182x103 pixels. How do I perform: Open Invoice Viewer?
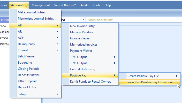coord(90,38)
